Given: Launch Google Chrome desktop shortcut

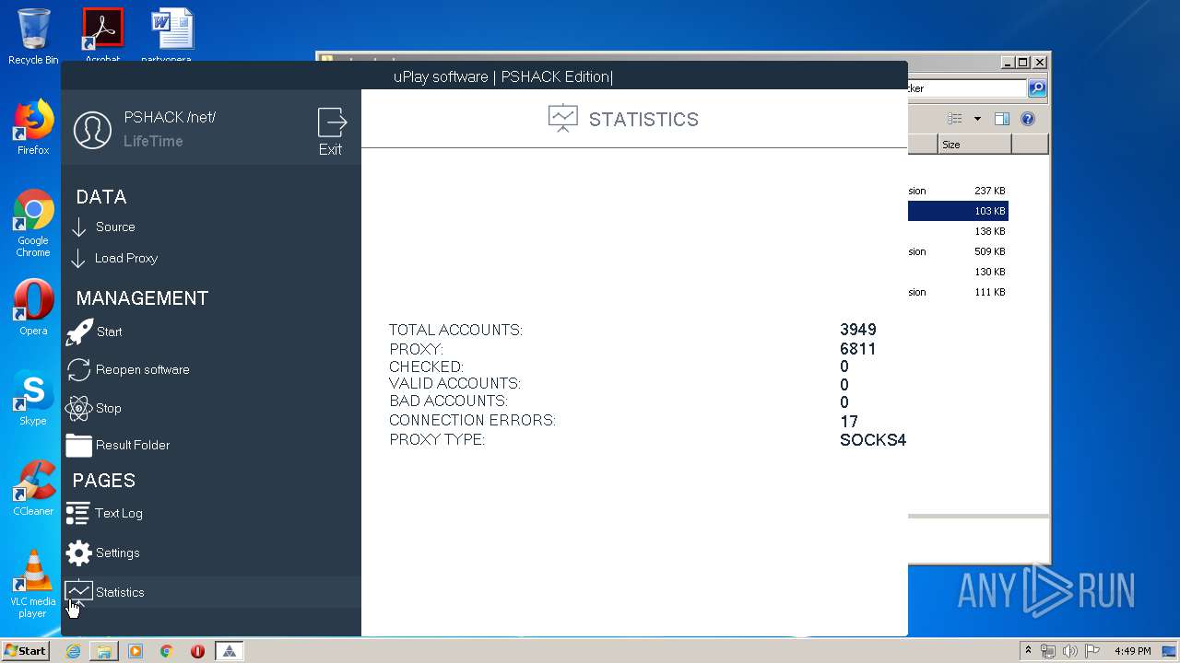Looking at the screenshot, I should [33, 224].
